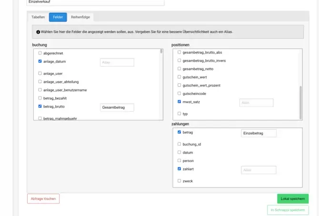Enable the zweck checkbox

click(179, 181)
